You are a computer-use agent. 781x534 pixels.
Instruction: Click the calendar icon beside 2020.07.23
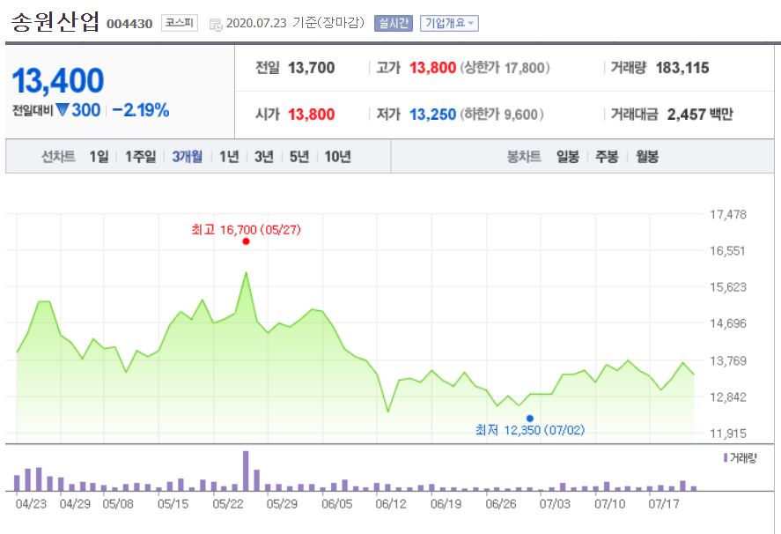(216, 24)
